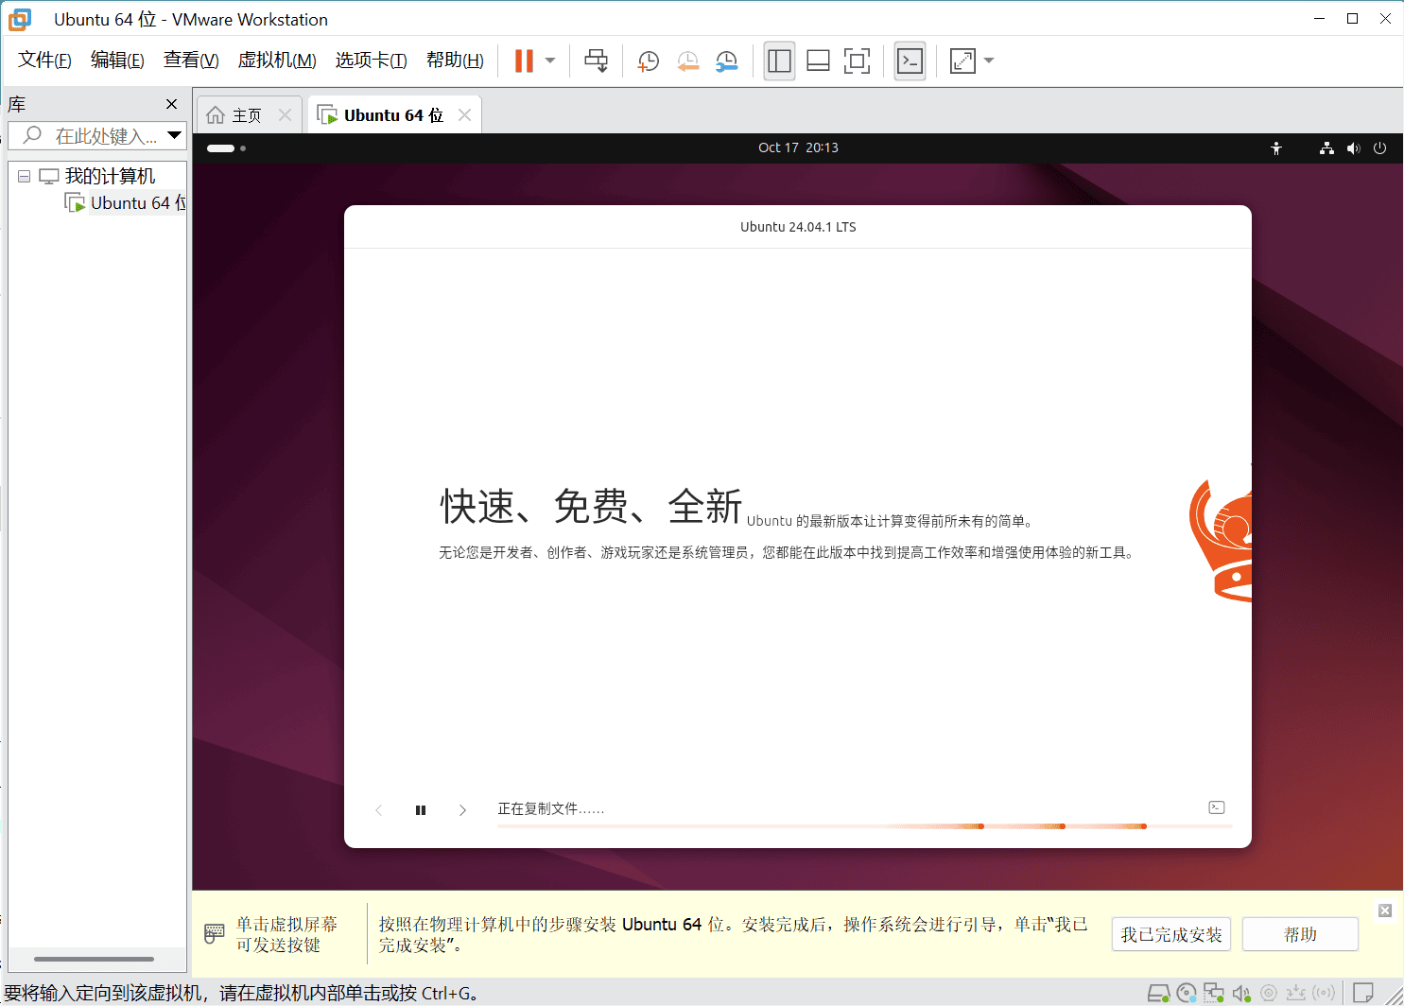Select 我的计算机 in the library tree
The image size is (1404, 1006).
click(x=110, y=176)
